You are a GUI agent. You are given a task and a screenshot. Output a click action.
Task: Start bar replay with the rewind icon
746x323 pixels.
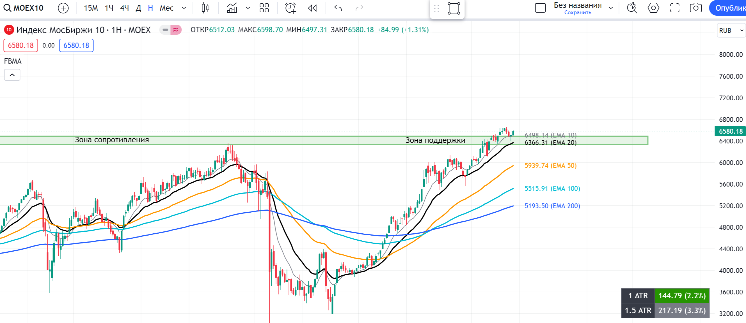312,8
